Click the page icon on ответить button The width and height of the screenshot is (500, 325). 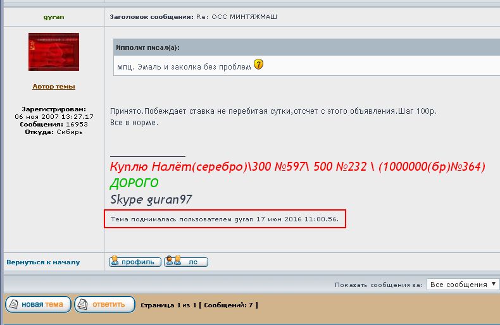pos(83,305)
